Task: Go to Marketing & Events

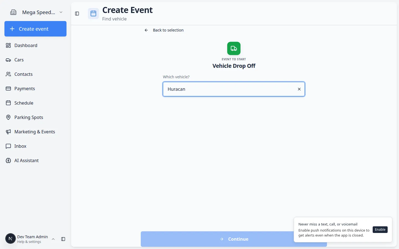Action: [35, 132]
